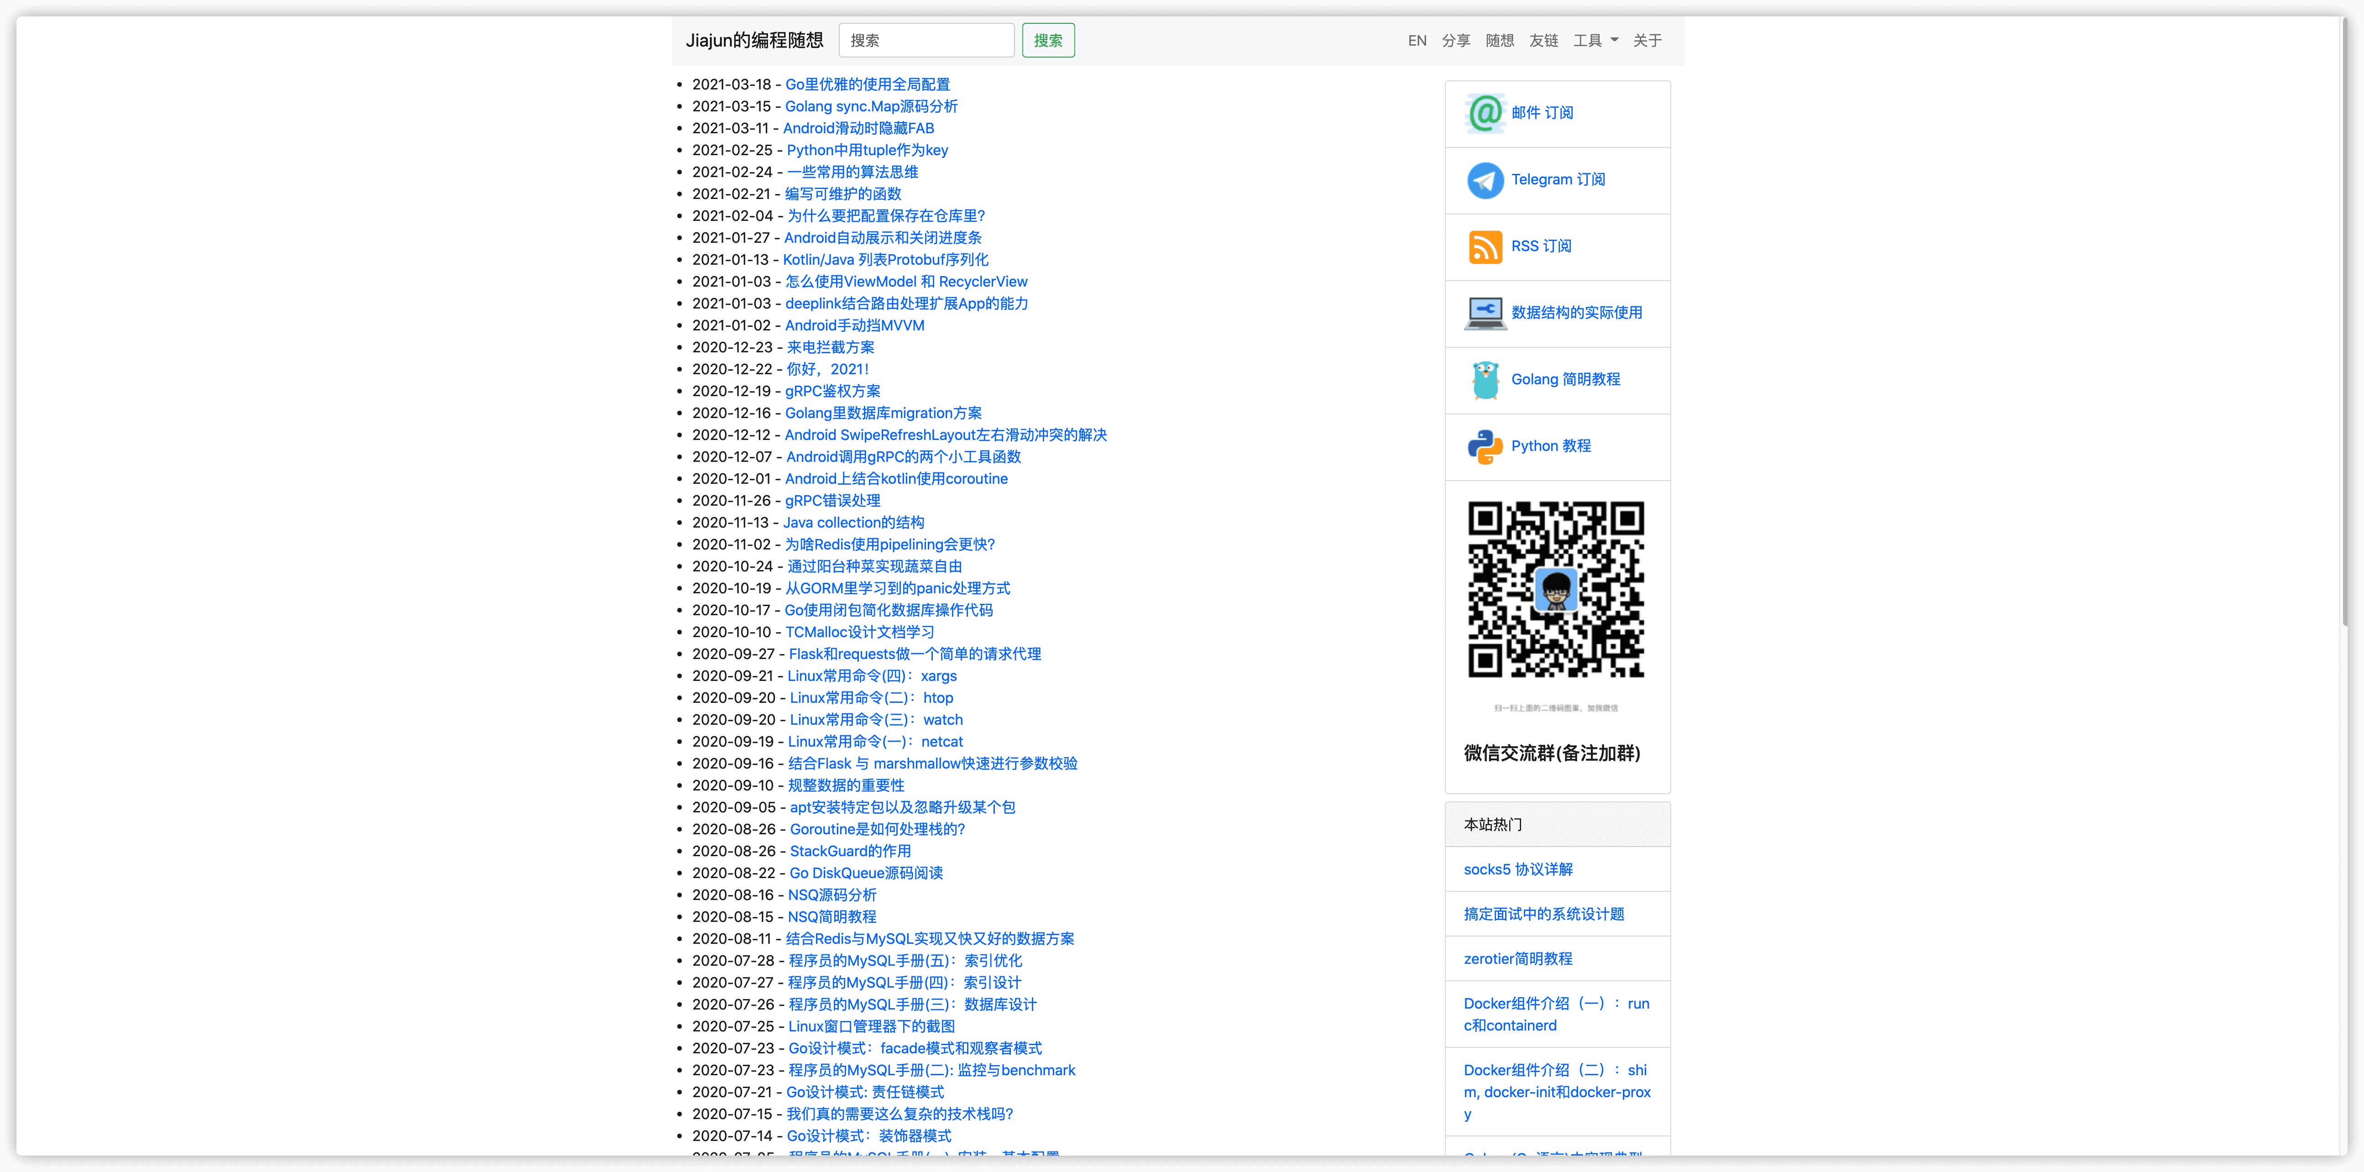Open Docker组件介绍(一) runc和containerd link
Viewport: 2364px width, 1172px height.
(1556, 1015)
